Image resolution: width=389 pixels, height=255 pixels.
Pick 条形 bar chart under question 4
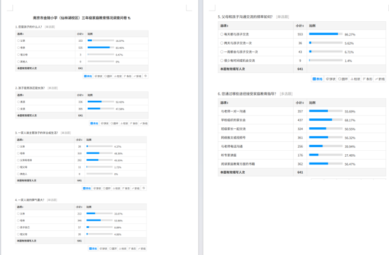point(132,249)
